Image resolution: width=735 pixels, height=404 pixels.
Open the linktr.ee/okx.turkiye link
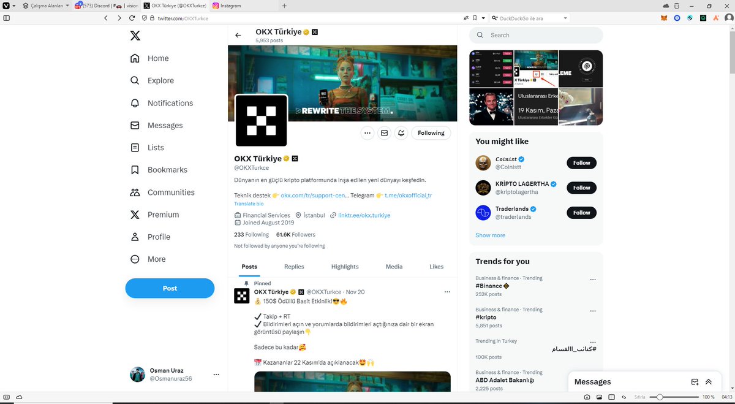[x=364, y=215]
